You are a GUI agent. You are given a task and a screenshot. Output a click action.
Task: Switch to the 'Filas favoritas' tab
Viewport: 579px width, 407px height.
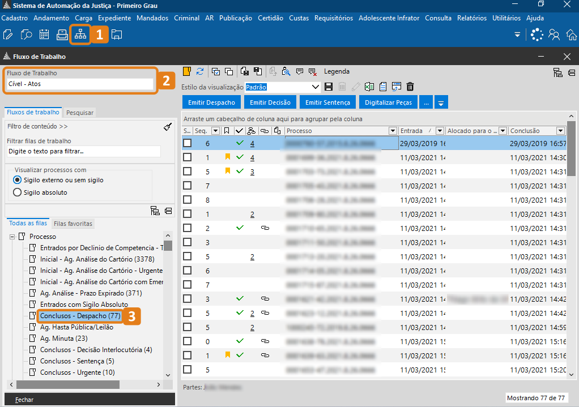coord(73,224)
